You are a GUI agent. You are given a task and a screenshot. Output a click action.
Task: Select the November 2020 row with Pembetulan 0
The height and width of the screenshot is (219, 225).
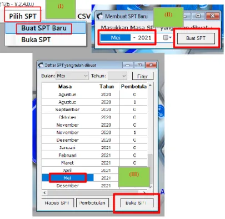pyautogui.click(x=94, y=125)
